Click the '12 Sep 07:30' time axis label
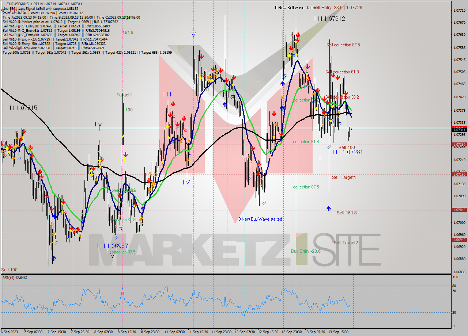The image size is (468, 336). tap(245, 332)
